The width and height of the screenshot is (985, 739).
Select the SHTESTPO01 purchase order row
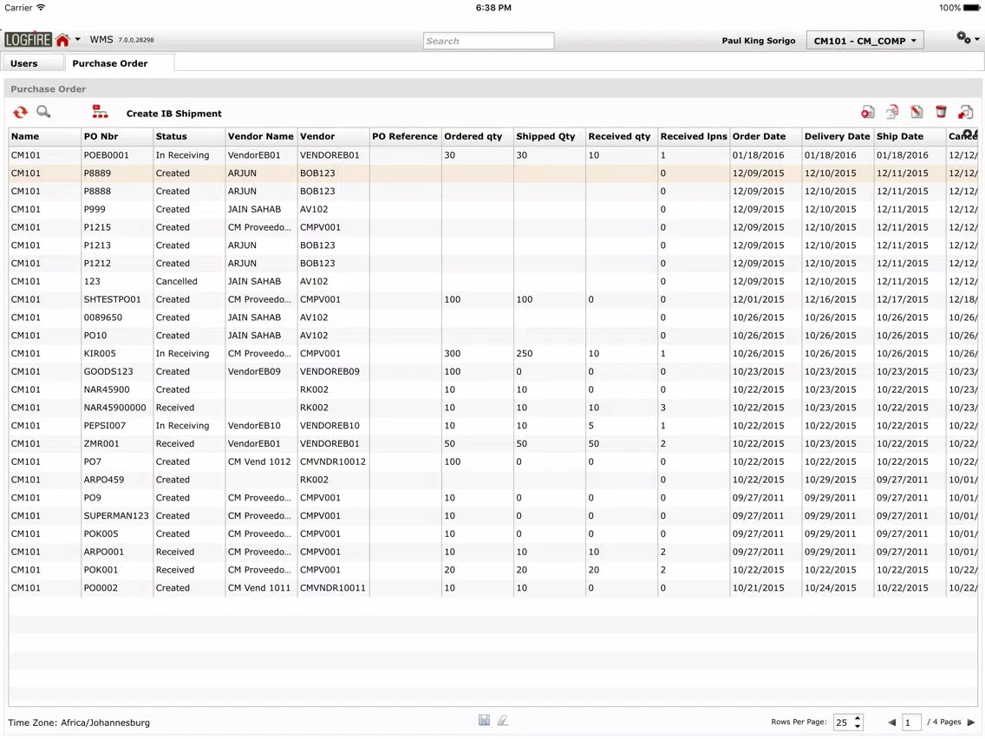[493, 300]
